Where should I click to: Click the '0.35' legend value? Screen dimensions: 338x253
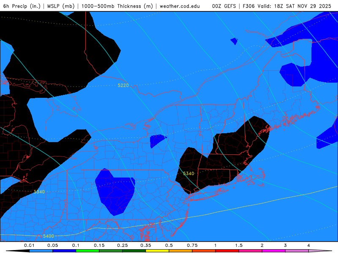point(146,245)
